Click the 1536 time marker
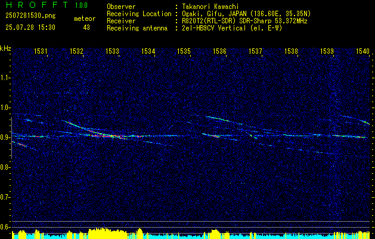Screen dimensions: 375x239 (x=219, y=51)
